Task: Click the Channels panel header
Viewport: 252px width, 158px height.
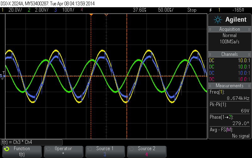Action: click(230, 54)
